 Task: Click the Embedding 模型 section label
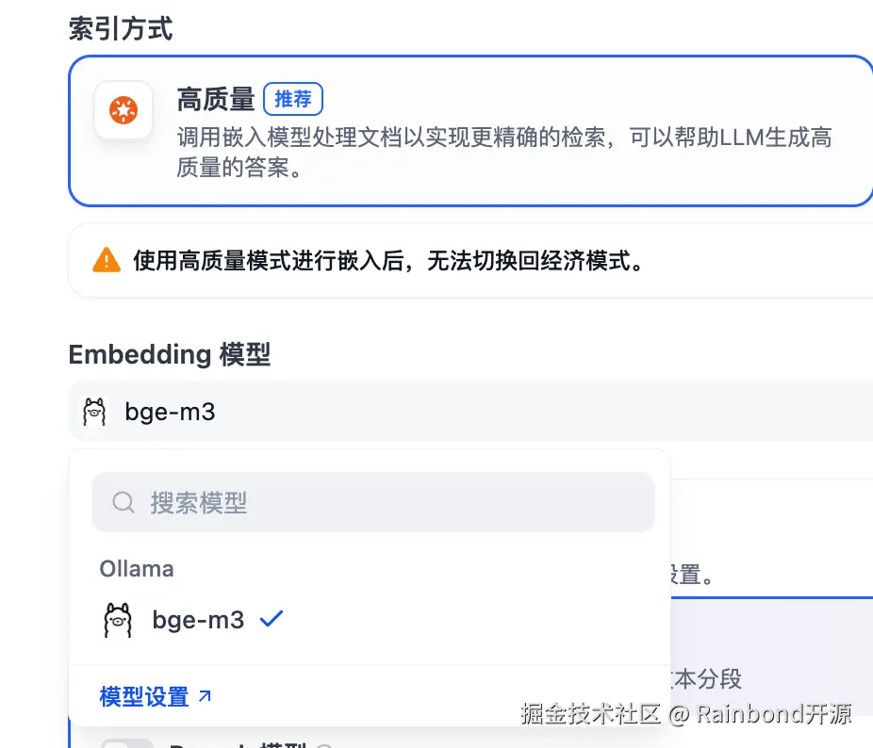click(170, 354)
